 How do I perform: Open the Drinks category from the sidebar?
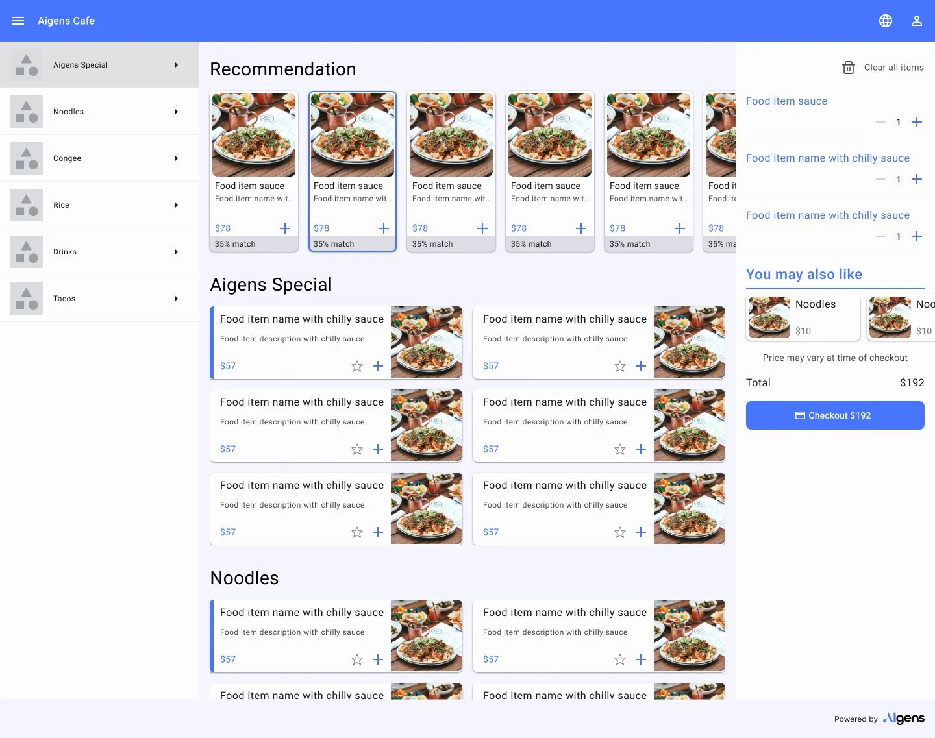tap(65, 251)
